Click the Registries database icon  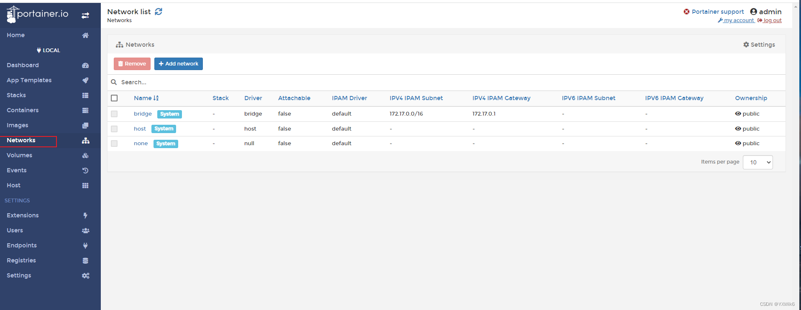(85, 261)
